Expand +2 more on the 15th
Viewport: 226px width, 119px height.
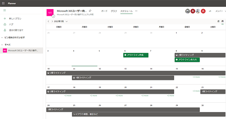click(196, 77)
